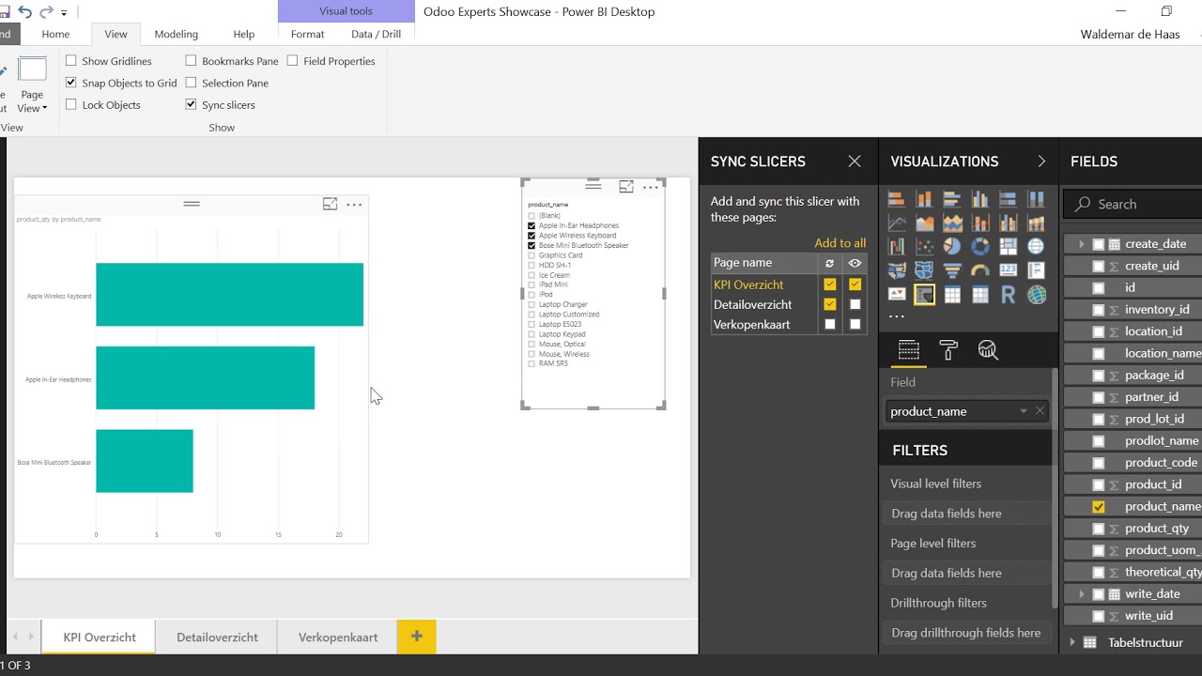Select the pie chart visualization

952,246
